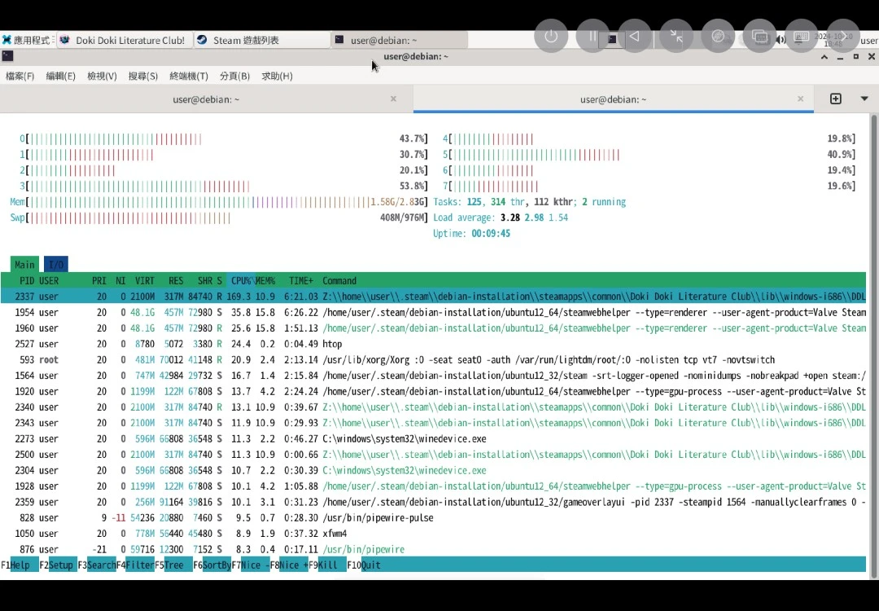Click the power icon in the overlay
This screenshot has height=611, width=879.
point(551,37)
